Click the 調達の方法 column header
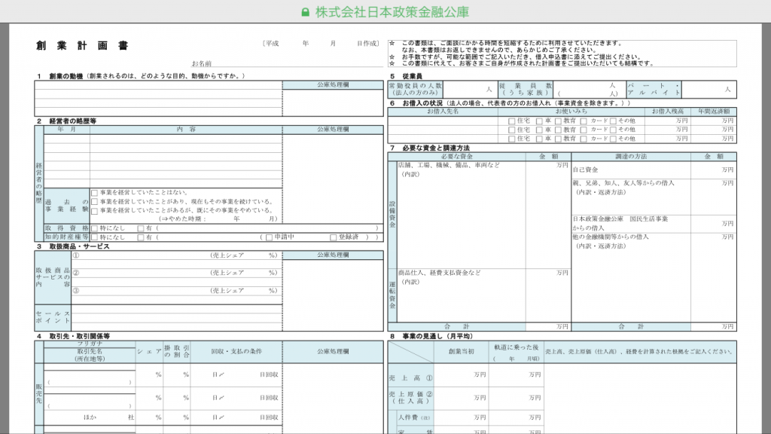The image size is (771, 434). point(631,157)
